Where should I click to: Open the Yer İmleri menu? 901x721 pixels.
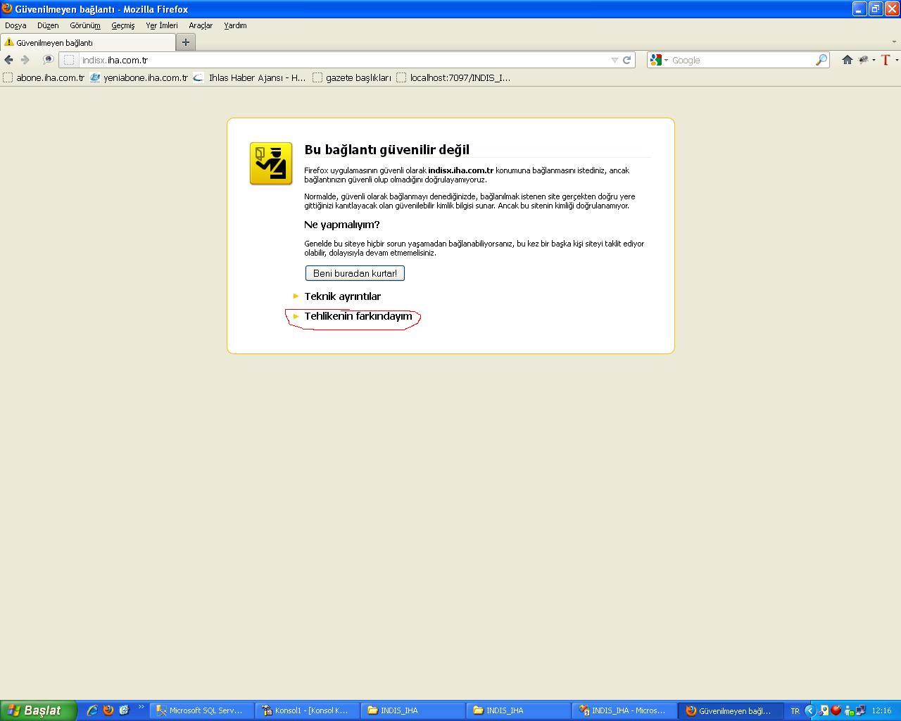(162, 25)
